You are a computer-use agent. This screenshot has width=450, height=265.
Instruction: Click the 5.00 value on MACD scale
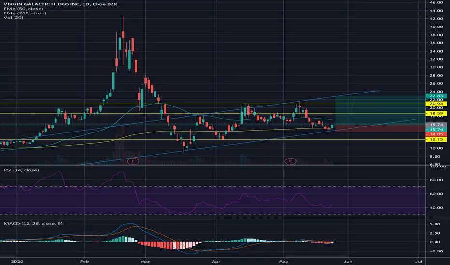(x=435, y=224)
